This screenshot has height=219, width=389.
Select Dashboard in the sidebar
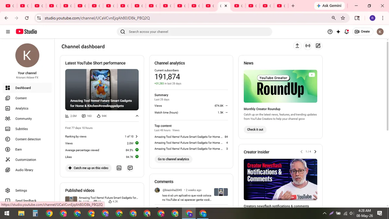[27, 88]
